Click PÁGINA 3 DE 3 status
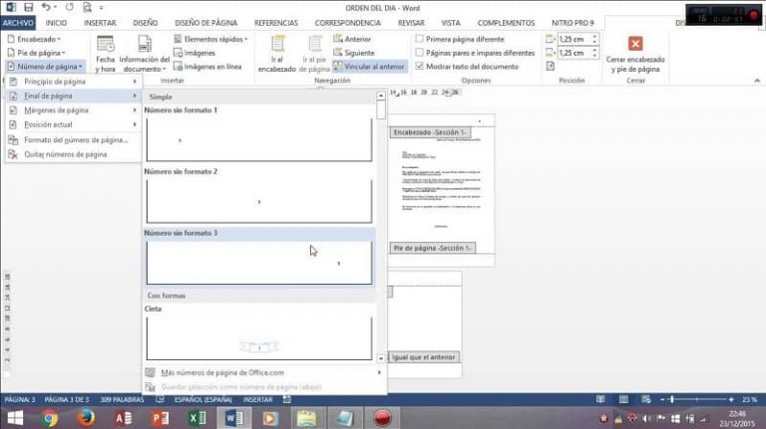This screenshot has height=429, width=766. 67,400
